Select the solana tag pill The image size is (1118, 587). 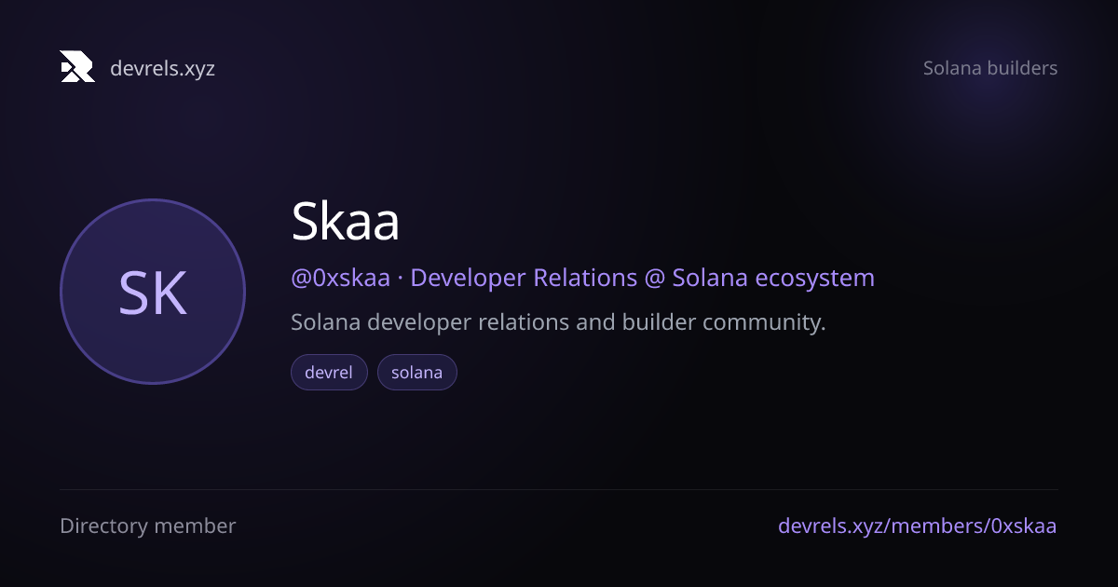coord(416,373)
